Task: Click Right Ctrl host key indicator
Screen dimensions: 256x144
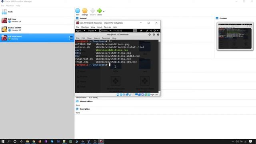Action: coord(154,95)
